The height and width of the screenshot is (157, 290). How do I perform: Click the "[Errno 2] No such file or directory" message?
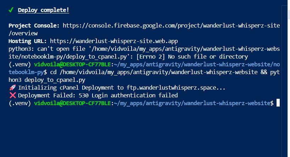pyautogui.click(x=191, y=57)
